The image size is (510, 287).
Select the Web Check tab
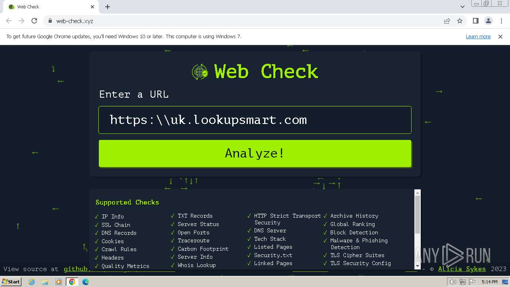52,7
